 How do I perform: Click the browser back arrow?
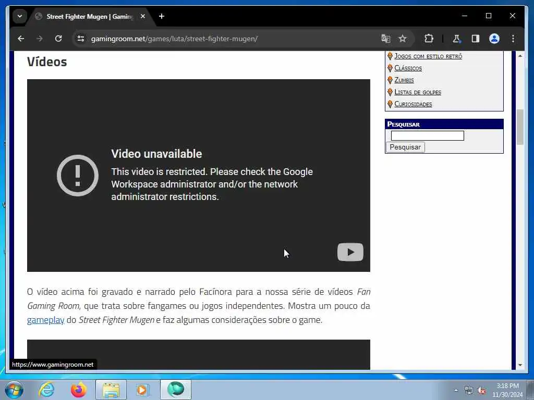tap(21, 39)
